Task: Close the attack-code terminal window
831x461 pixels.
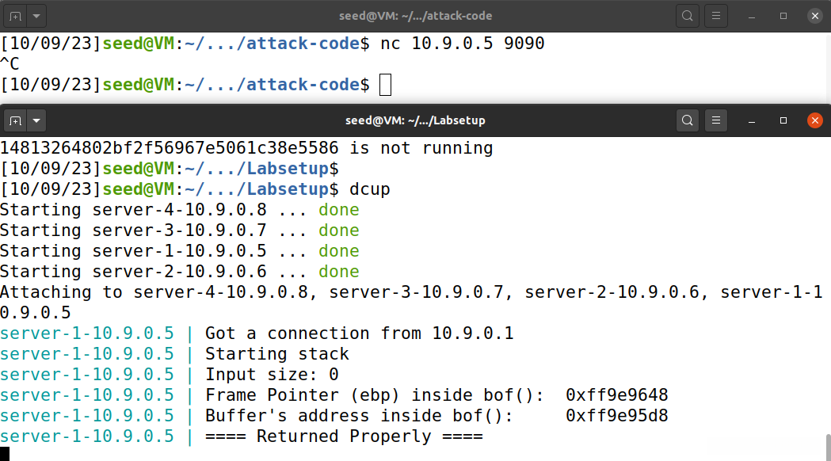Action: (814, 16)
